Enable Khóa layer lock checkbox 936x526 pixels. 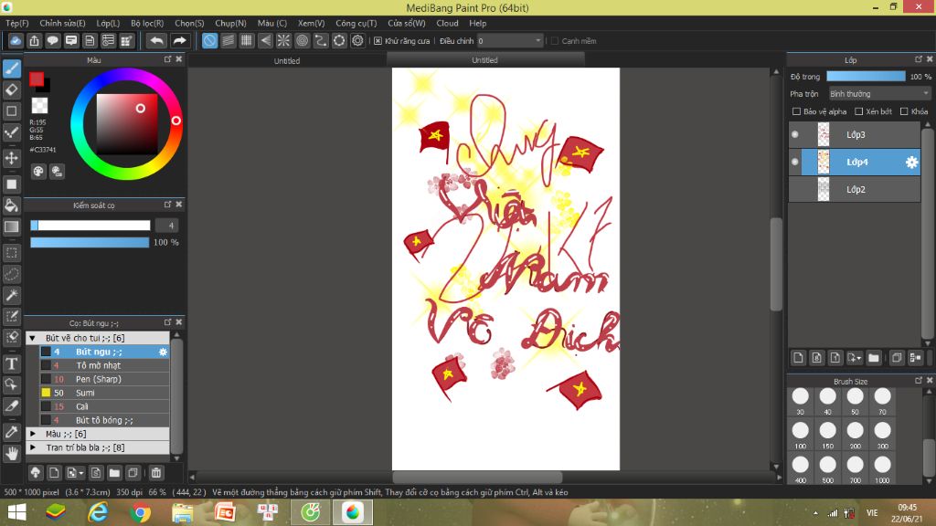point(904,111)
